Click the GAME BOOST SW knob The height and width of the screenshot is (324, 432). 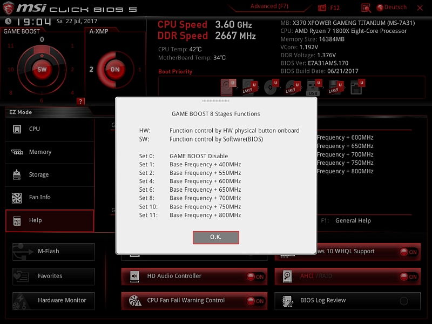pos(42,70)
